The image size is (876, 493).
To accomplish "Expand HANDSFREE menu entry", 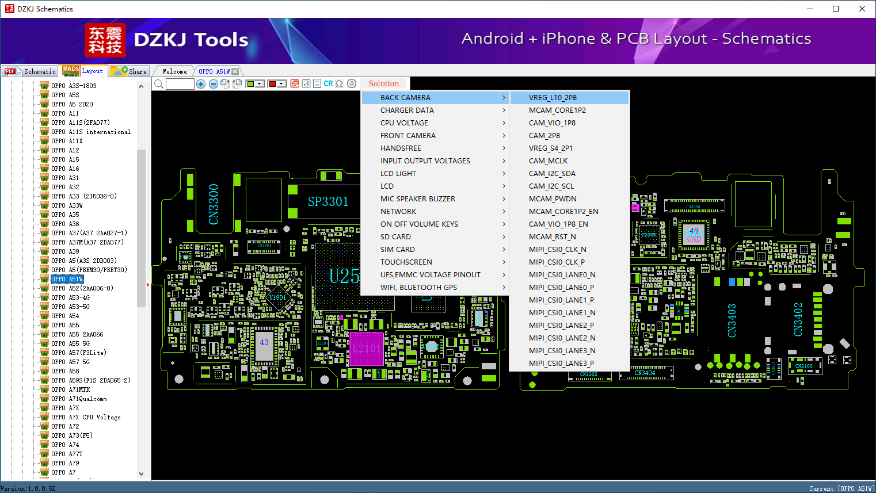I will [x=435, y=148].
